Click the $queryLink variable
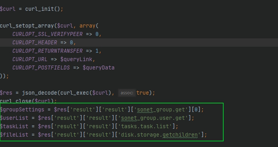 coord(76,59)
